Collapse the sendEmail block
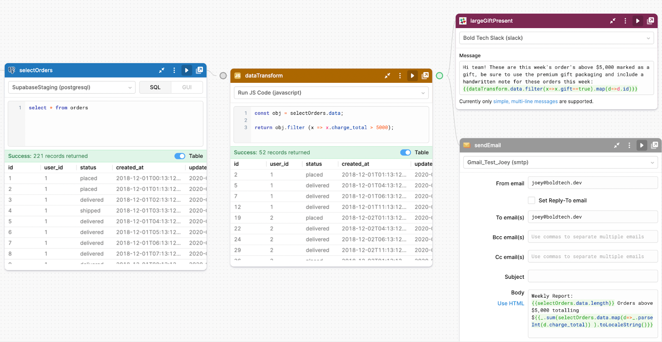Screen dimensions: 662x342 (616, 145)
